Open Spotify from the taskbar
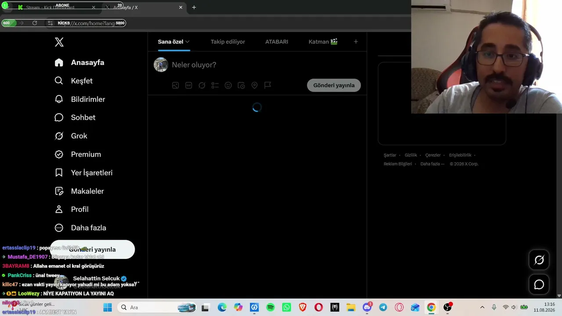Viewport: 562px width, 316px height. [270, 307]
